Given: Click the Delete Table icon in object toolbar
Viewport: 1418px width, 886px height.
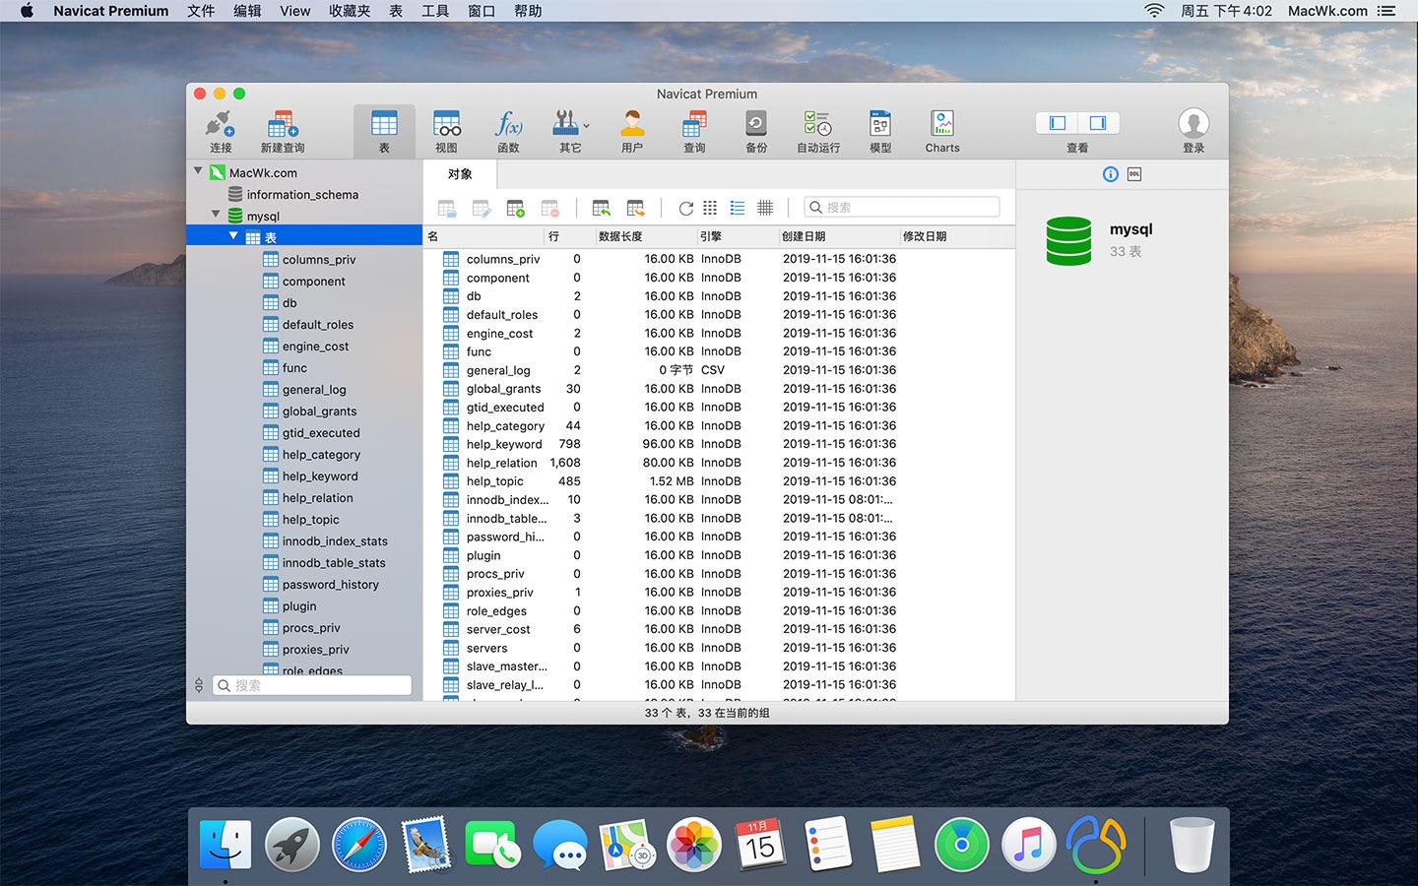Looking at the screenshot, I should coord(550,208).
